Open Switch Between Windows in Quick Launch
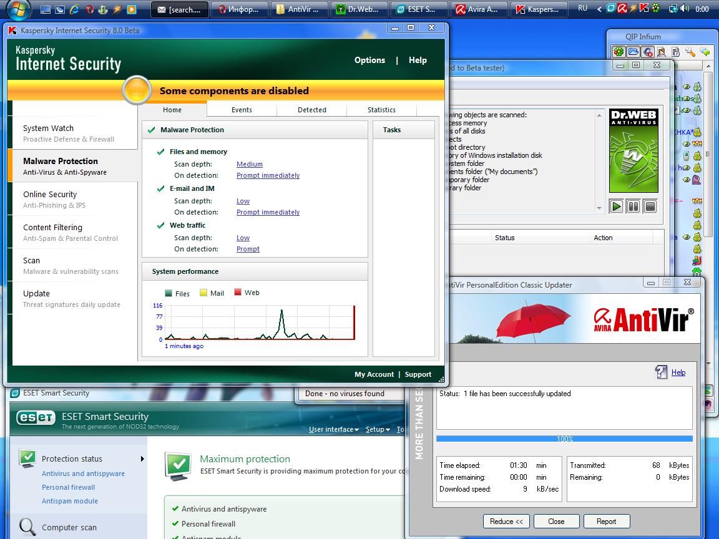This screenshot has width=719, height=539. (x=60, y=9)
